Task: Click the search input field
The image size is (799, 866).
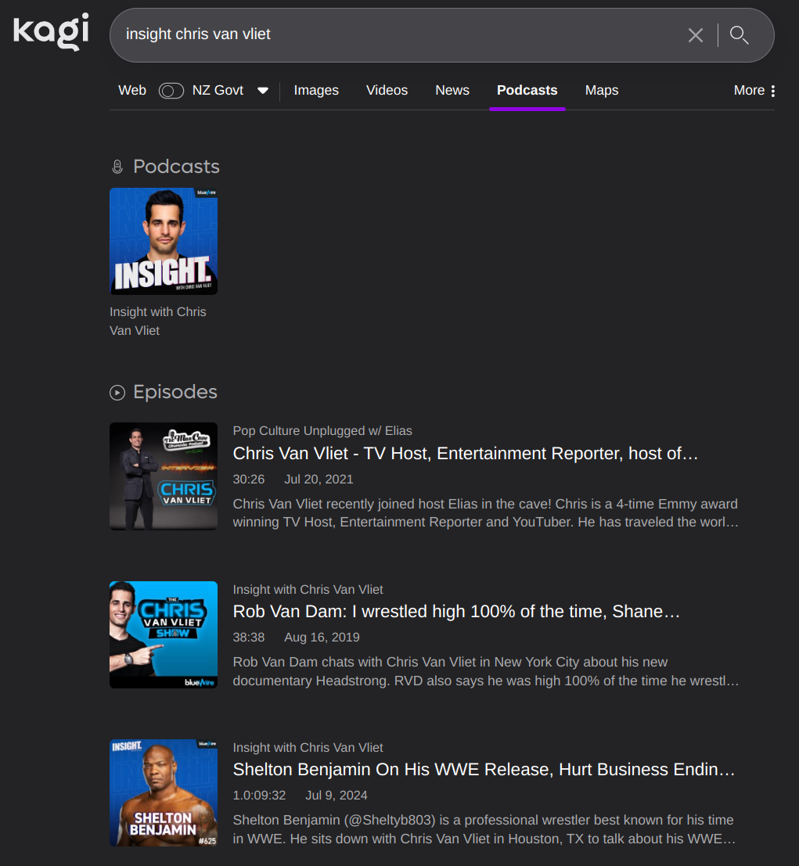Action: pos(391,35)
